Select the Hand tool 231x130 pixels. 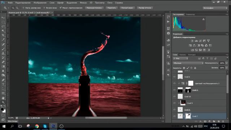pyautogui.click(x=3, y=98)
